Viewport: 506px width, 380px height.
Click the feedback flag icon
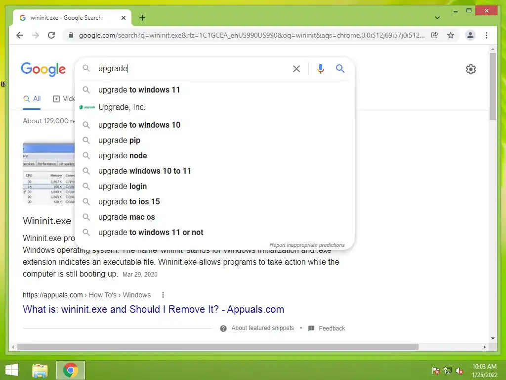[311, 329]
